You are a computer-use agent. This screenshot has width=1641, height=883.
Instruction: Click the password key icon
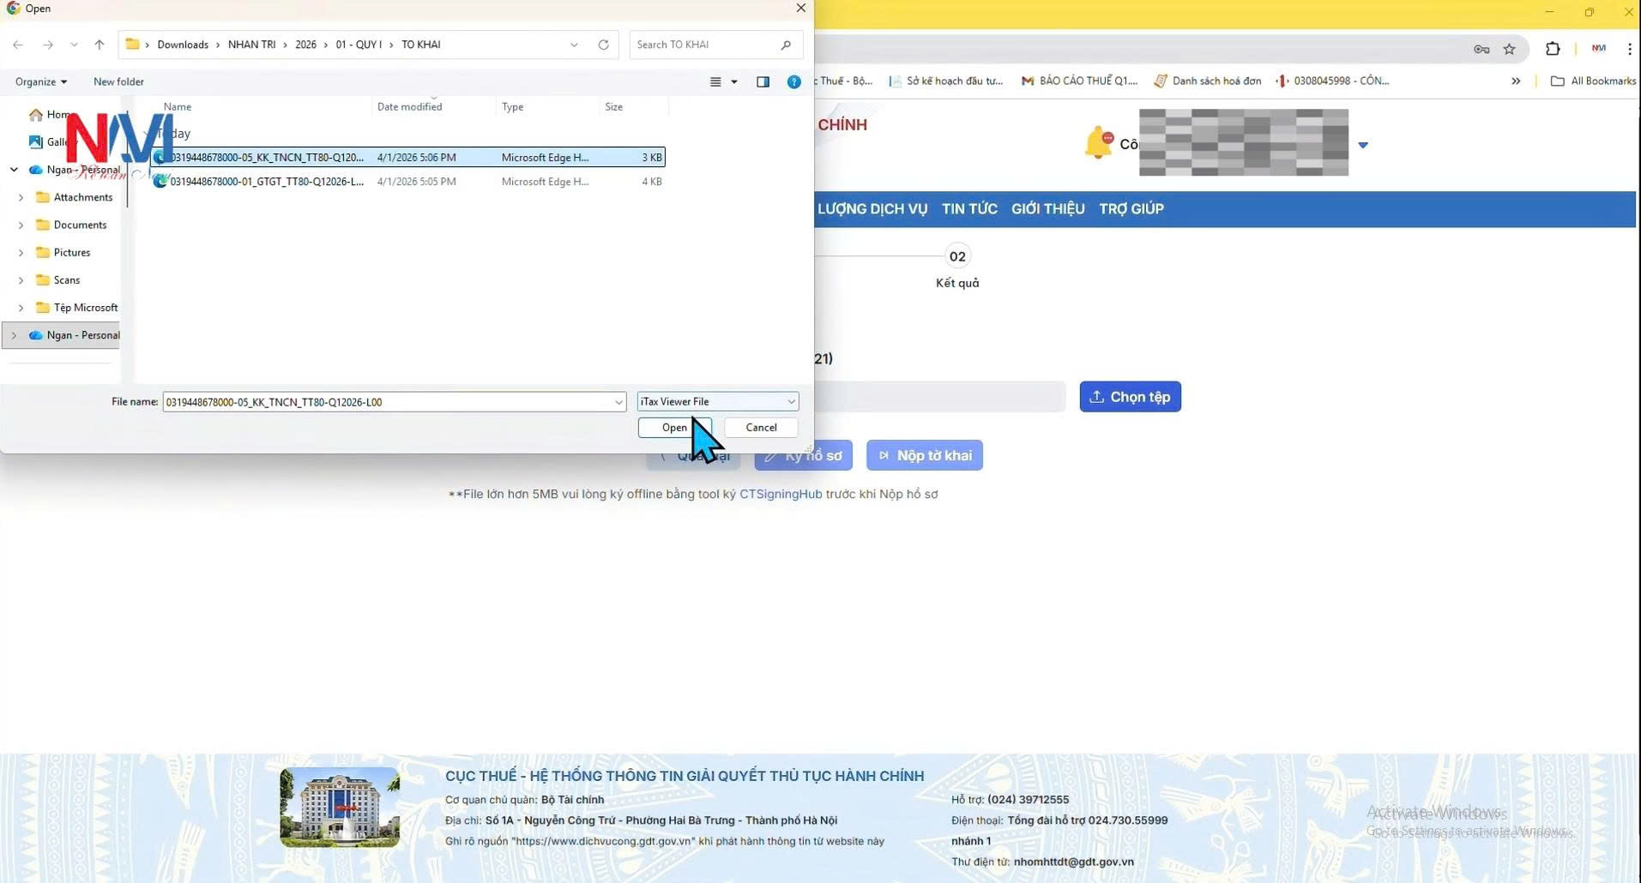[1481, 49]
